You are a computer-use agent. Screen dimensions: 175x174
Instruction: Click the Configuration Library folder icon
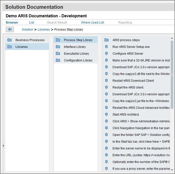(x=58, y=60)
